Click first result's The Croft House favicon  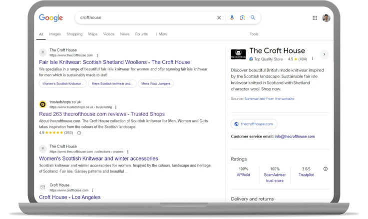coord(43,52)
